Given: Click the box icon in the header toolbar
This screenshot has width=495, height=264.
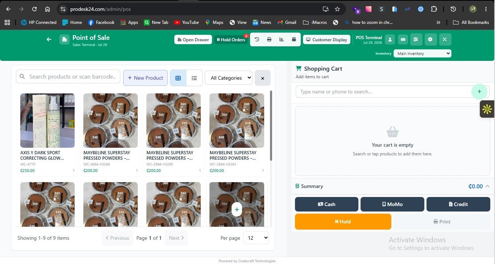Looking at the screenshot, I should coord(294,39).
